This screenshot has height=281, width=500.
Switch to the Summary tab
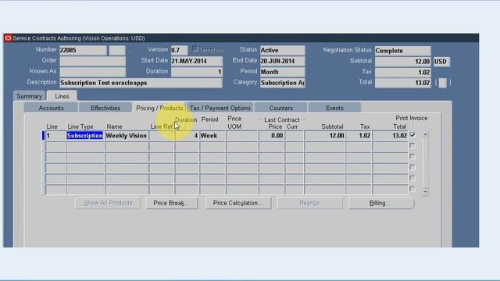point(29,96)
